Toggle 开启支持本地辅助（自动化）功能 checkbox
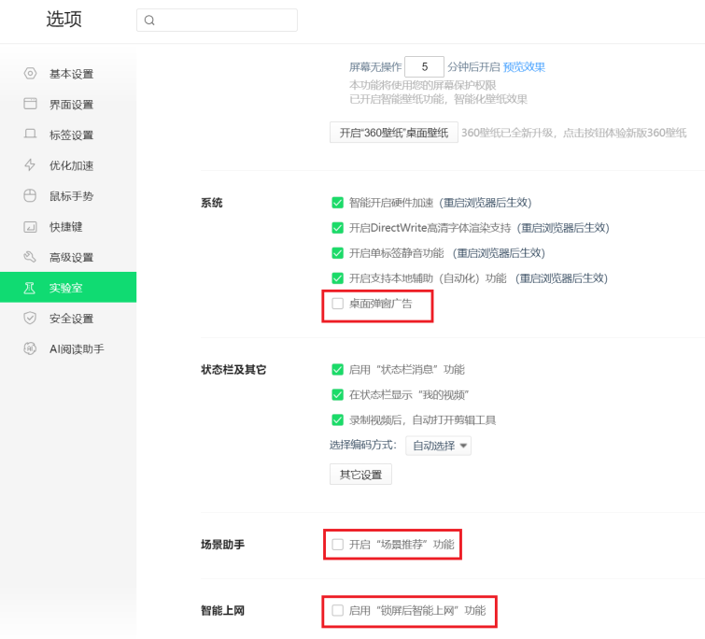Viewport: 705px width, 639px height. coord(338,278)
